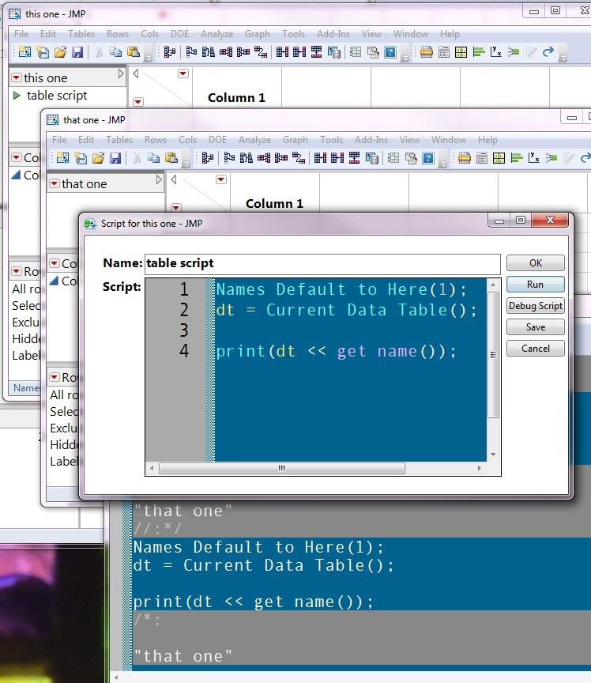The height and width of the screenshot is (683, 591).
Task: Click OK in the script dialog
Action: coord(536,263)
